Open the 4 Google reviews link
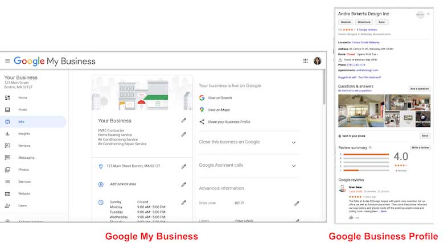 (x=367, y=30)
